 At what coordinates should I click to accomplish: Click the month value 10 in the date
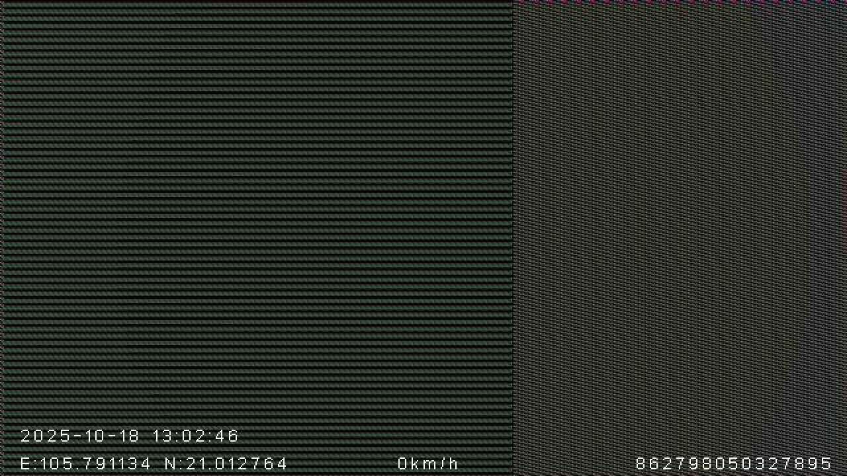(96, 436)
